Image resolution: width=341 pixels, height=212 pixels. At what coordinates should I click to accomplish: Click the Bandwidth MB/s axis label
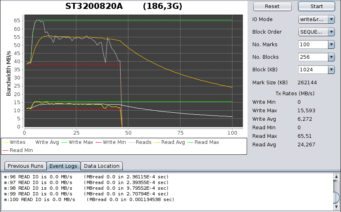point(9,73)
